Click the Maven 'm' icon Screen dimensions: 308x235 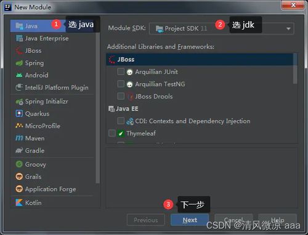[x=19, y=138]
